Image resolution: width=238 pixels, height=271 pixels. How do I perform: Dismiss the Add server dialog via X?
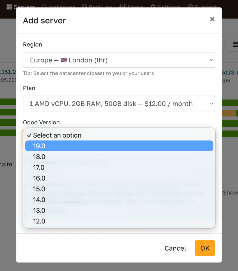[212, 19]
